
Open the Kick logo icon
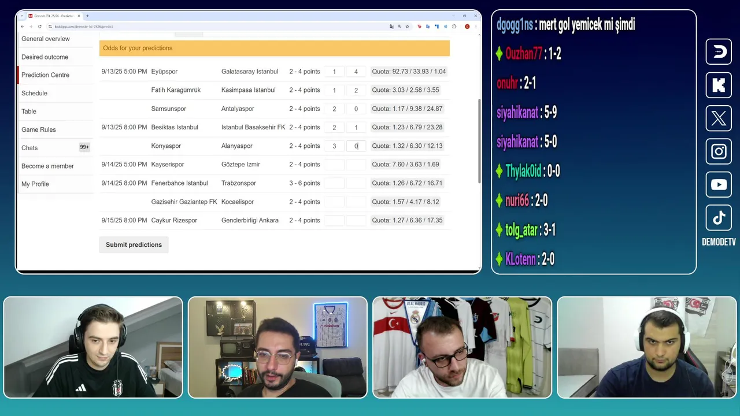[719, 86]
